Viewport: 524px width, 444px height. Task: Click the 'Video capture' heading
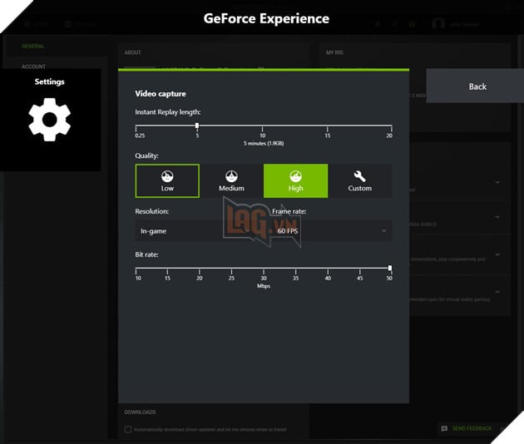(x=161, y=94)
